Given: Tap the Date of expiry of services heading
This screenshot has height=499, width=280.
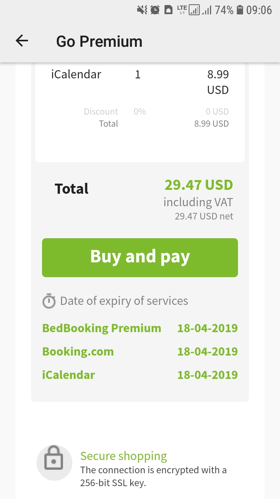Looking at the screenshot, I should [124, 301].
